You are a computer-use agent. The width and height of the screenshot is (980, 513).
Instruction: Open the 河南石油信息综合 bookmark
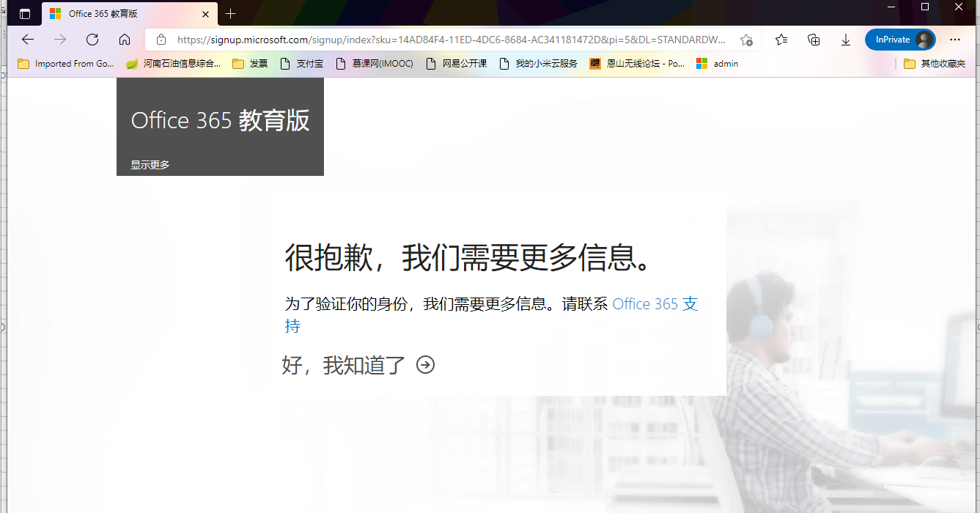point(173,64)
